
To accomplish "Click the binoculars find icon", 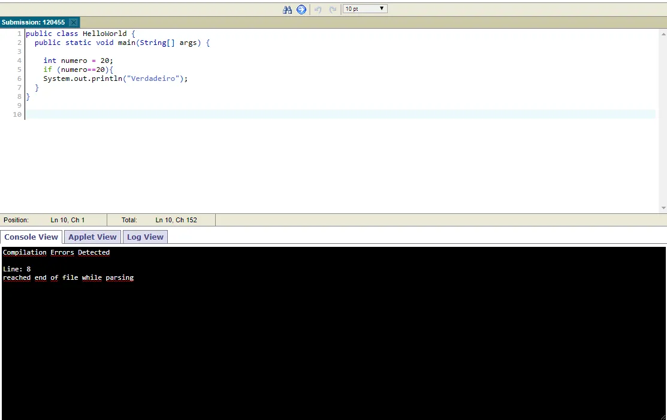I will pos(287,10).
